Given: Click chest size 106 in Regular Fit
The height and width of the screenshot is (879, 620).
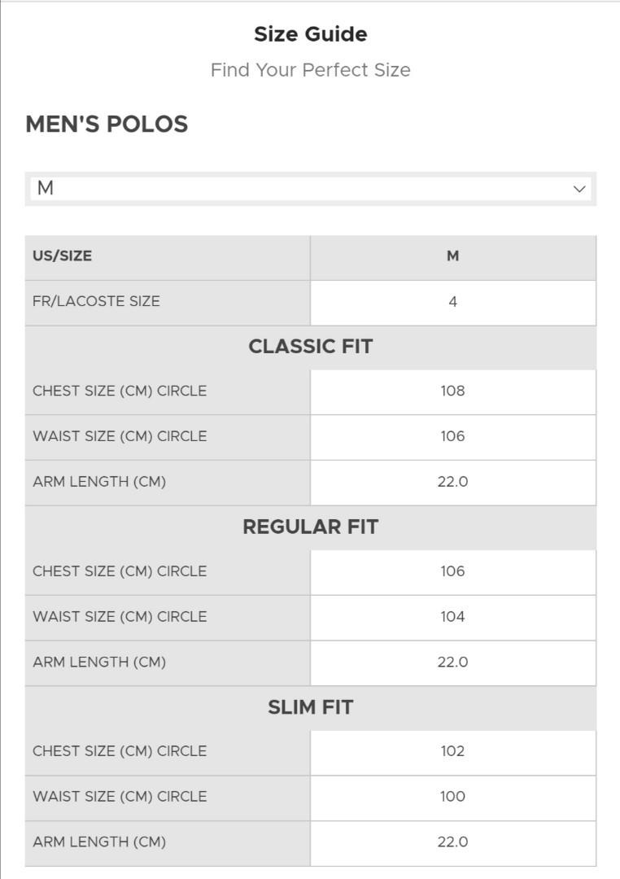Looking at the screenshot, I should pyautogui.click(x=453, y=571).
